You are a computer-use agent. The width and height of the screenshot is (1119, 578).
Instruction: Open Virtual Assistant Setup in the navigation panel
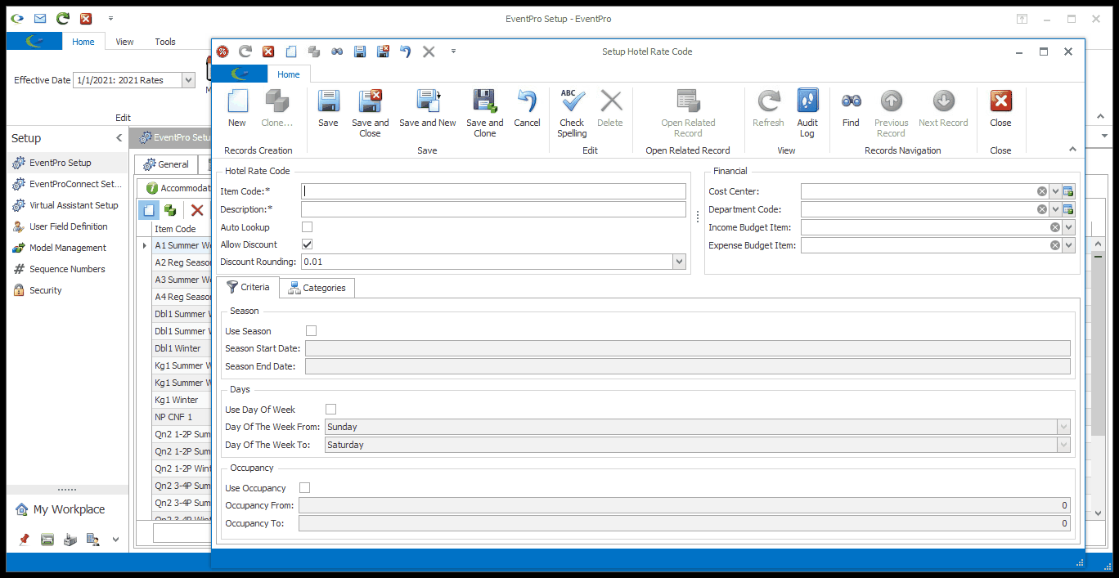[x=67, y=205]
